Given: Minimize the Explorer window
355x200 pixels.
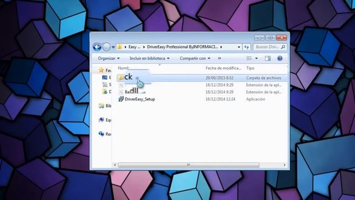Looking at the screenshot, I should (260, 38).
